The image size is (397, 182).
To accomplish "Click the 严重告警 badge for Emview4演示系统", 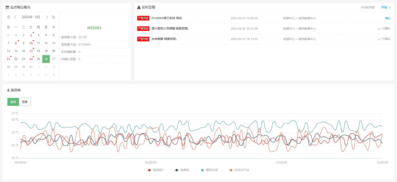I will [143, 18].
